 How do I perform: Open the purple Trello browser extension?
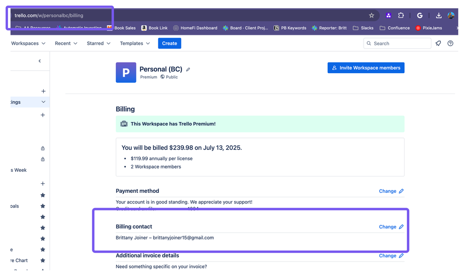click(x=389, y=15)
